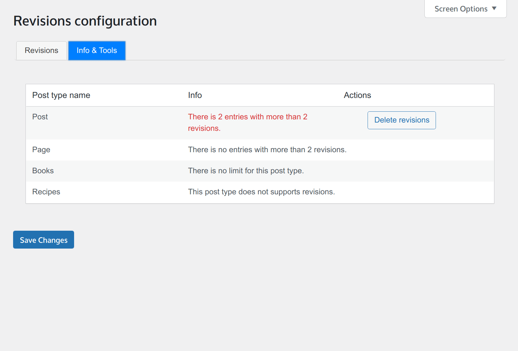Viewport: 518px width, 351px height.
Task: Click the Info column header
Action: pos(195,95)
